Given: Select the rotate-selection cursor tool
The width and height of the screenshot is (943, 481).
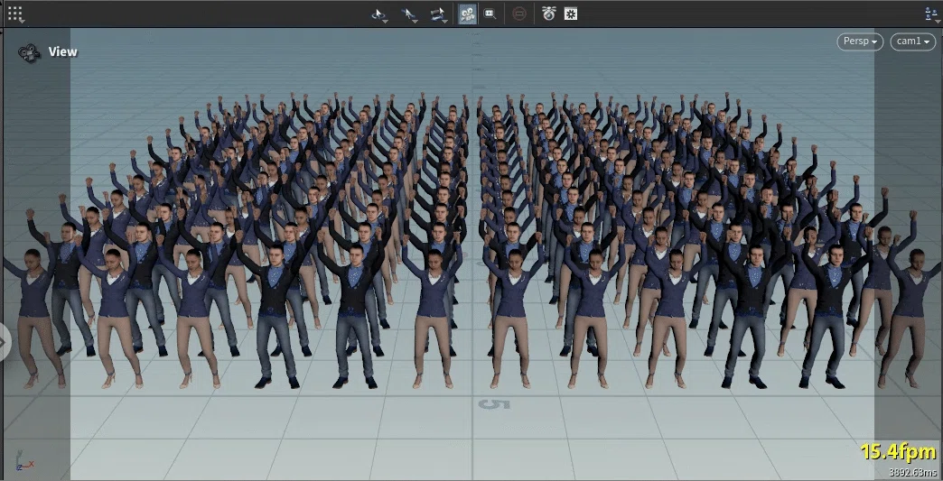Looking at the screenshot, I should click(378, 14).
